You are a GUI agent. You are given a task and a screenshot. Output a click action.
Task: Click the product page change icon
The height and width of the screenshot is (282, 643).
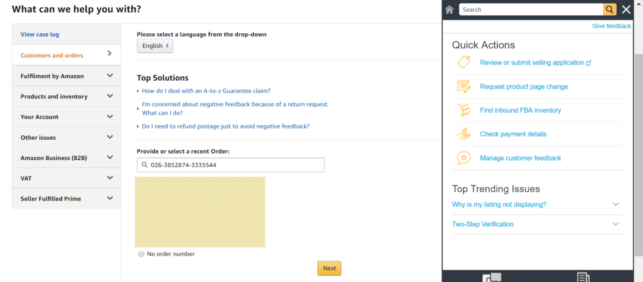(x=463, y=86)
